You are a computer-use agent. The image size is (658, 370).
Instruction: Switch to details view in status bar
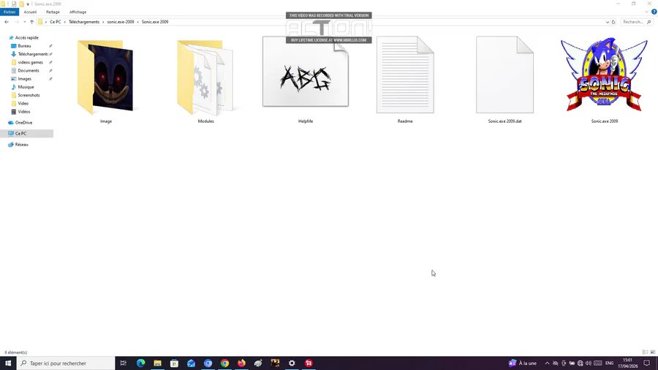tap(646, 352)
